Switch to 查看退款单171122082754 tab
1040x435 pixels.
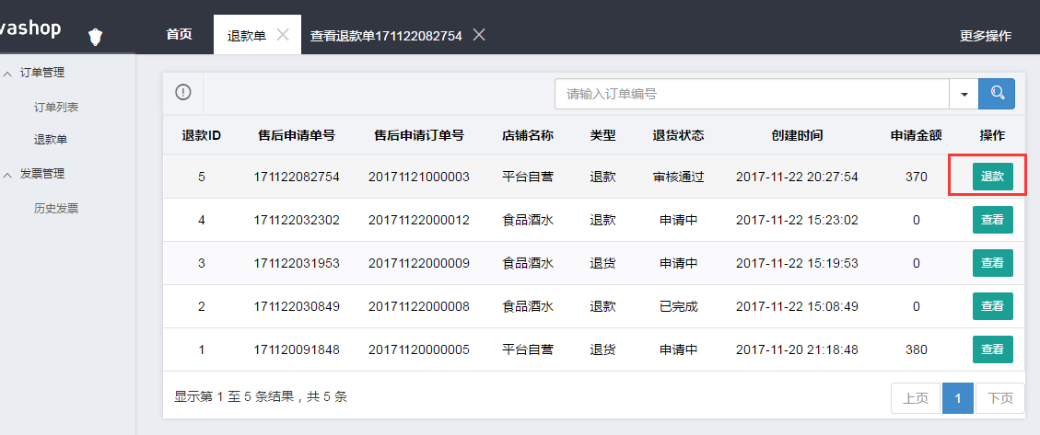(x=386, y=36)
